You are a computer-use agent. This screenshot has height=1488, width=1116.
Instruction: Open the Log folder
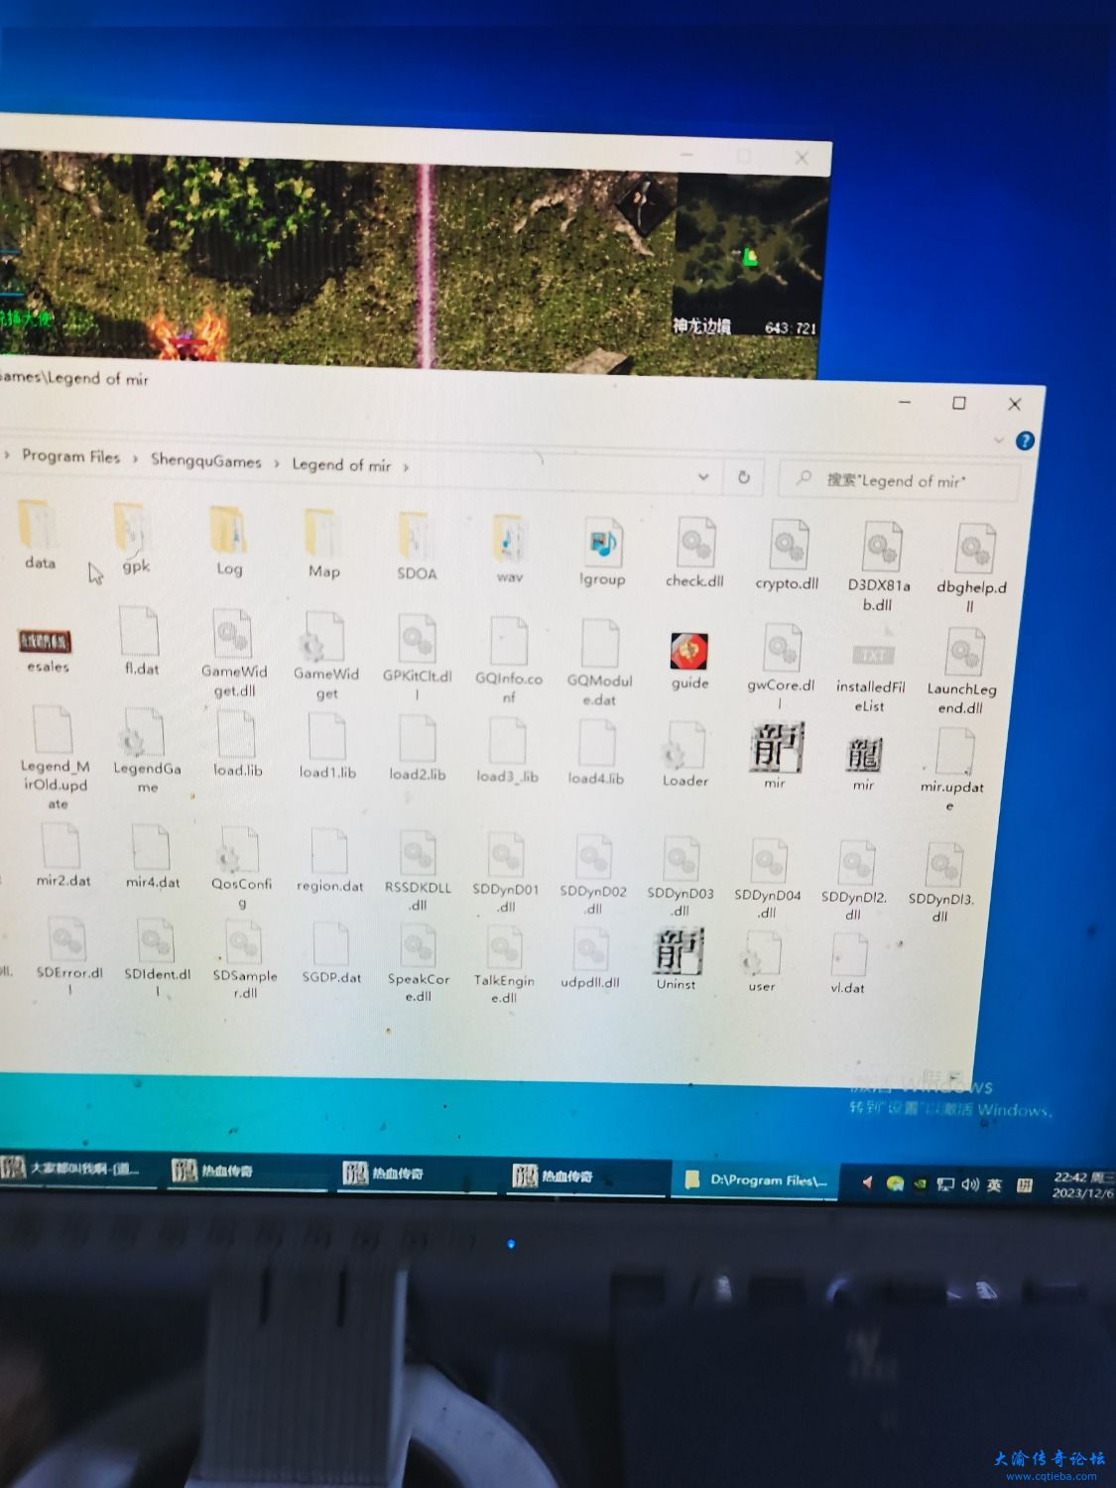229,542
